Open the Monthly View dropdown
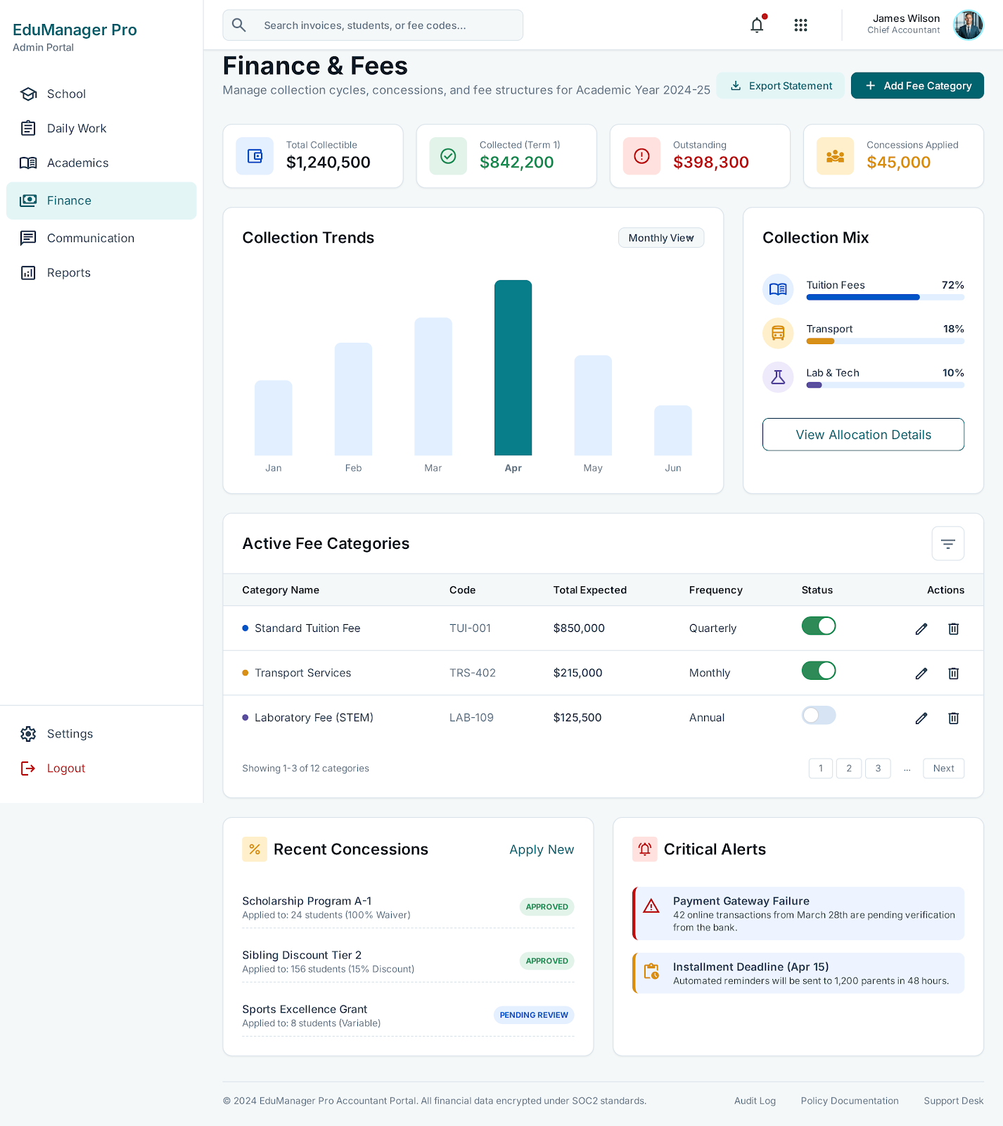The width and height of the screenshot is (1003, 1126). [661, 238]
